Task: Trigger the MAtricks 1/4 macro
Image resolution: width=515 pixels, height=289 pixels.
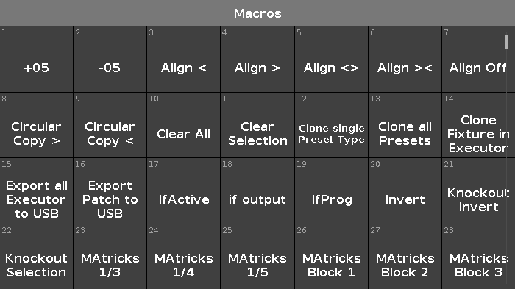Action: click(184, 257)
